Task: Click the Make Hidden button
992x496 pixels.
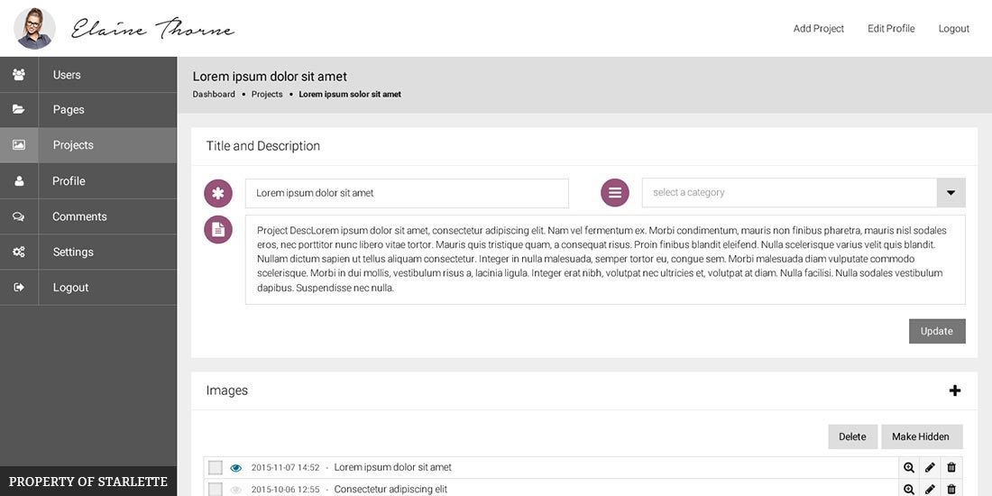Action: 921,436
